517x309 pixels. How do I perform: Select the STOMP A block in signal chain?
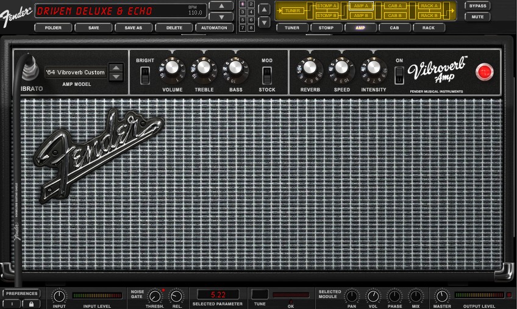326,6
